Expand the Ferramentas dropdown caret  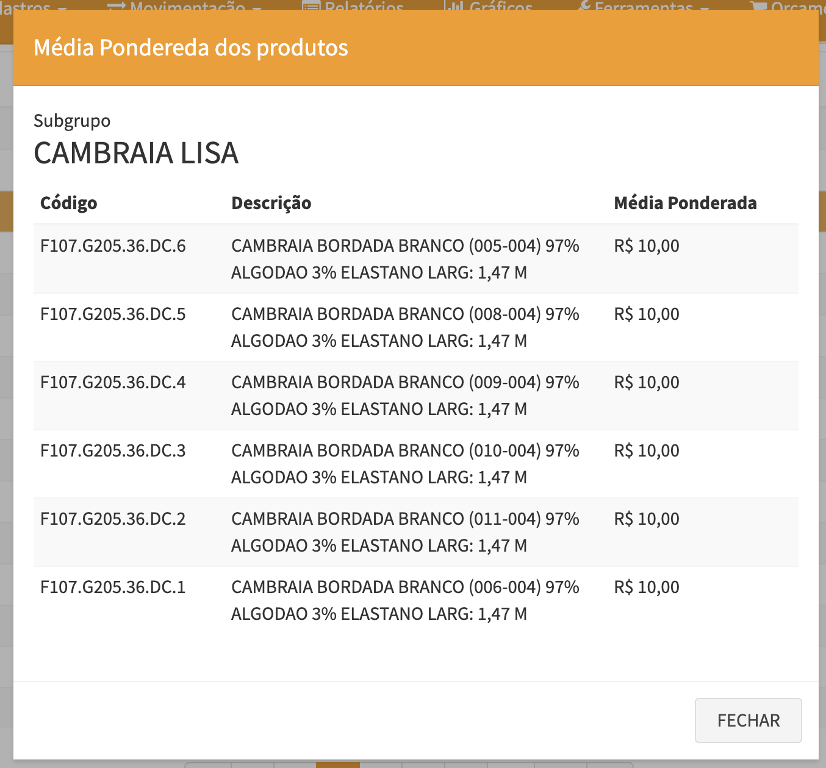(705, 8)
